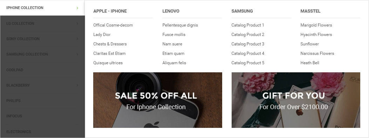
Task: Click the Samsung column heading
Action: [242, 11]
